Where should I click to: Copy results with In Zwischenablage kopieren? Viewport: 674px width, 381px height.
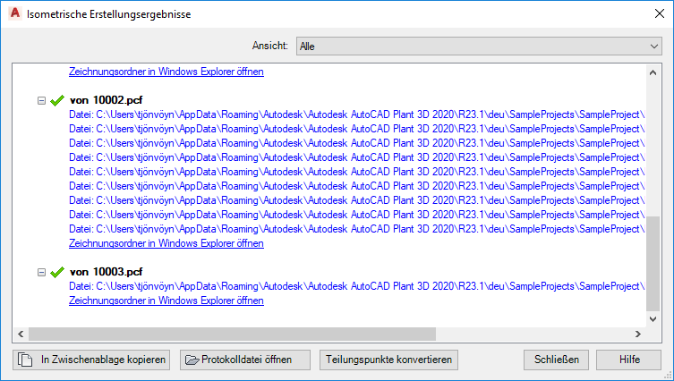(91, 360)
